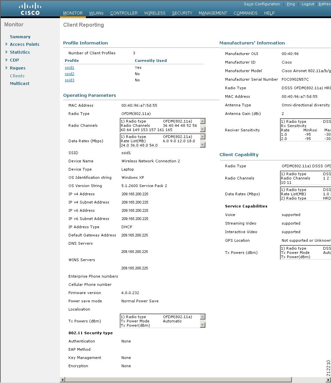Expand the Rogues tree arrow
The height and width of the screenshot is (383, 331).
(x=7, y=68)
